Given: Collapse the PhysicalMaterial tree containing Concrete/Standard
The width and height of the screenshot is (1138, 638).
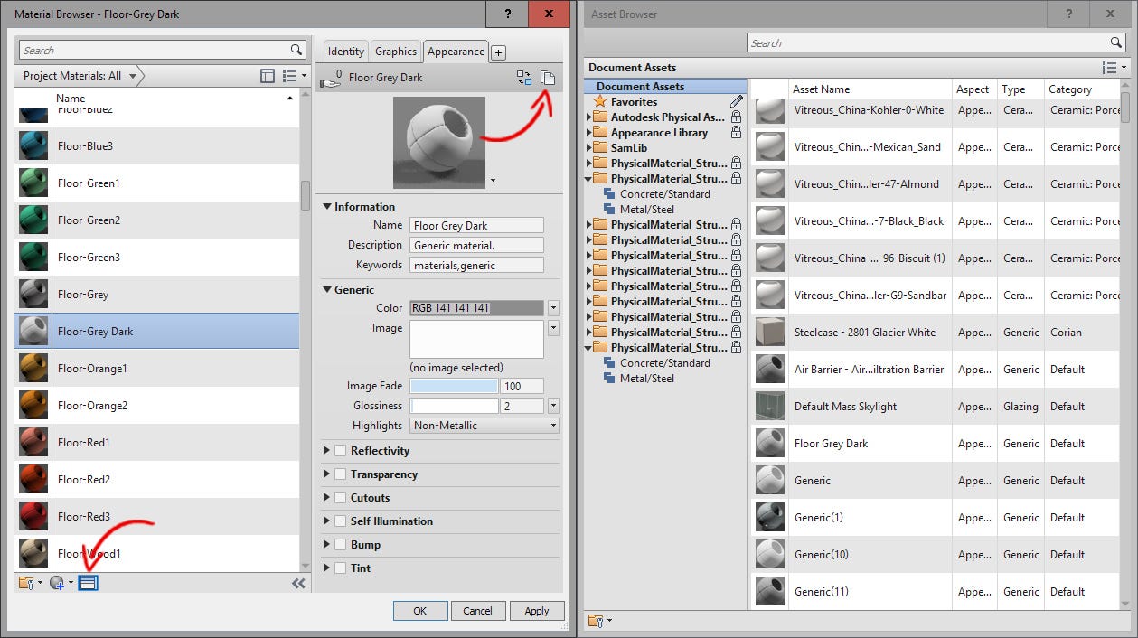Looking at the screenshot, I should (x=588, y=178).
